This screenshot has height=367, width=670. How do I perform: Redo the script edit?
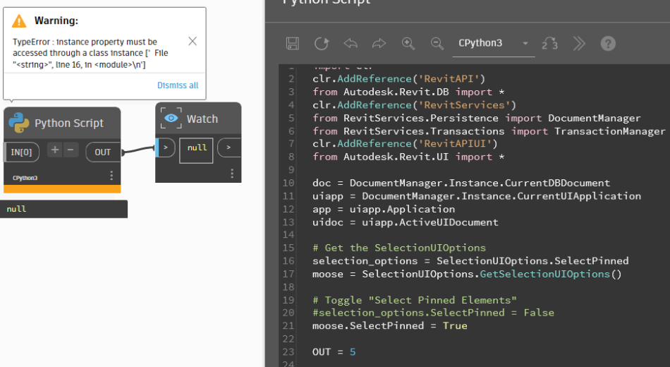point(379,43)
